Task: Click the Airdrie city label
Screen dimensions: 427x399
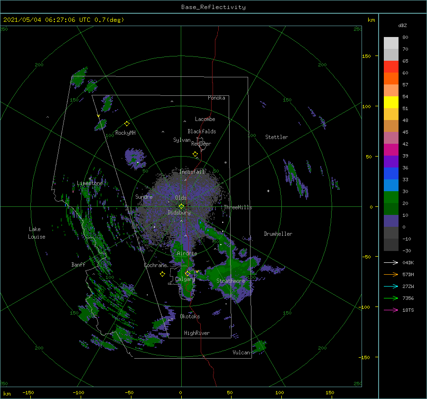Action: coord(187,253)
